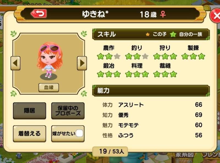Click the gray star under 釣り
This screenshot has height=163, width=220.
click(x=145, y=56)
